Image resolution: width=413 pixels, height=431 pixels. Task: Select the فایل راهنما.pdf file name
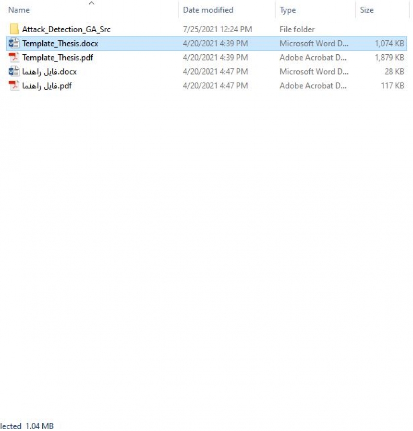[x=47, y=86]
